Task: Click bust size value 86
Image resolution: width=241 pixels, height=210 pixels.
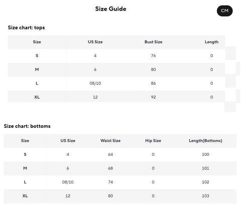Action: tap(154, 83)
